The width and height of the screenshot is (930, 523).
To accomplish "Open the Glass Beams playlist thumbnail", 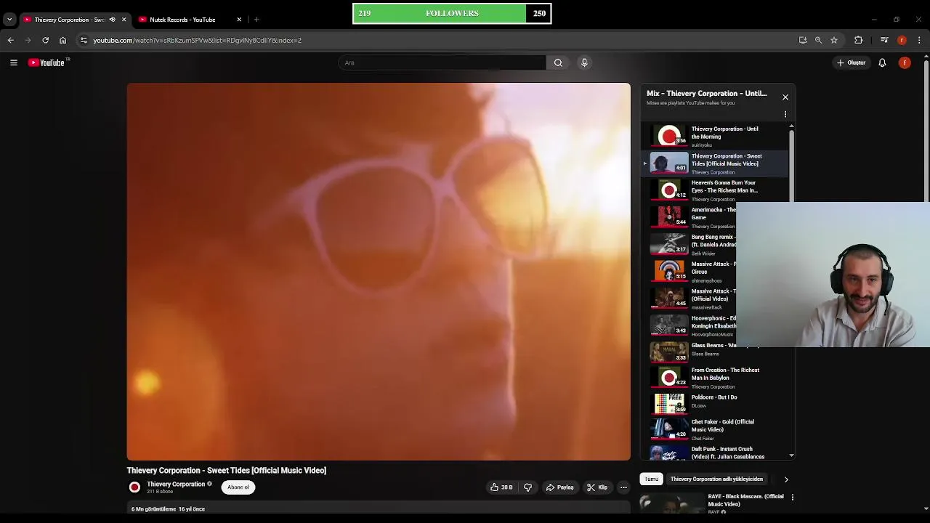I will 668,352.
